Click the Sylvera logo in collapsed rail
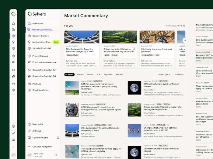 (13, 14)
